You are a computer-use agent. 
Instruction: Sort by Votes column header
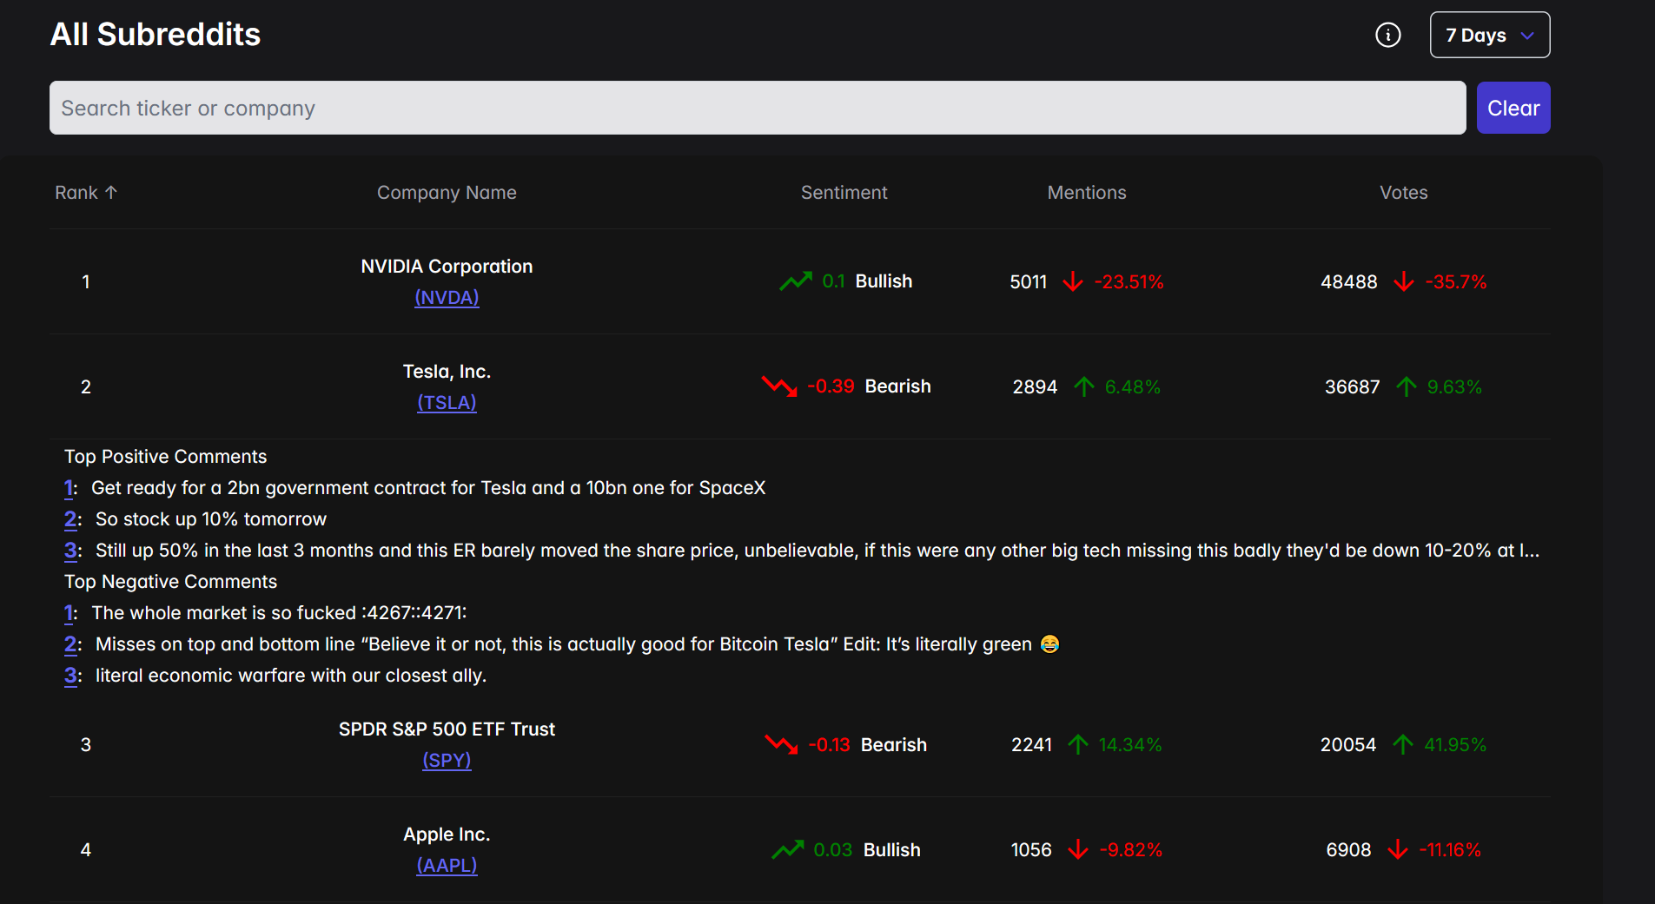tap(1404, 193)
